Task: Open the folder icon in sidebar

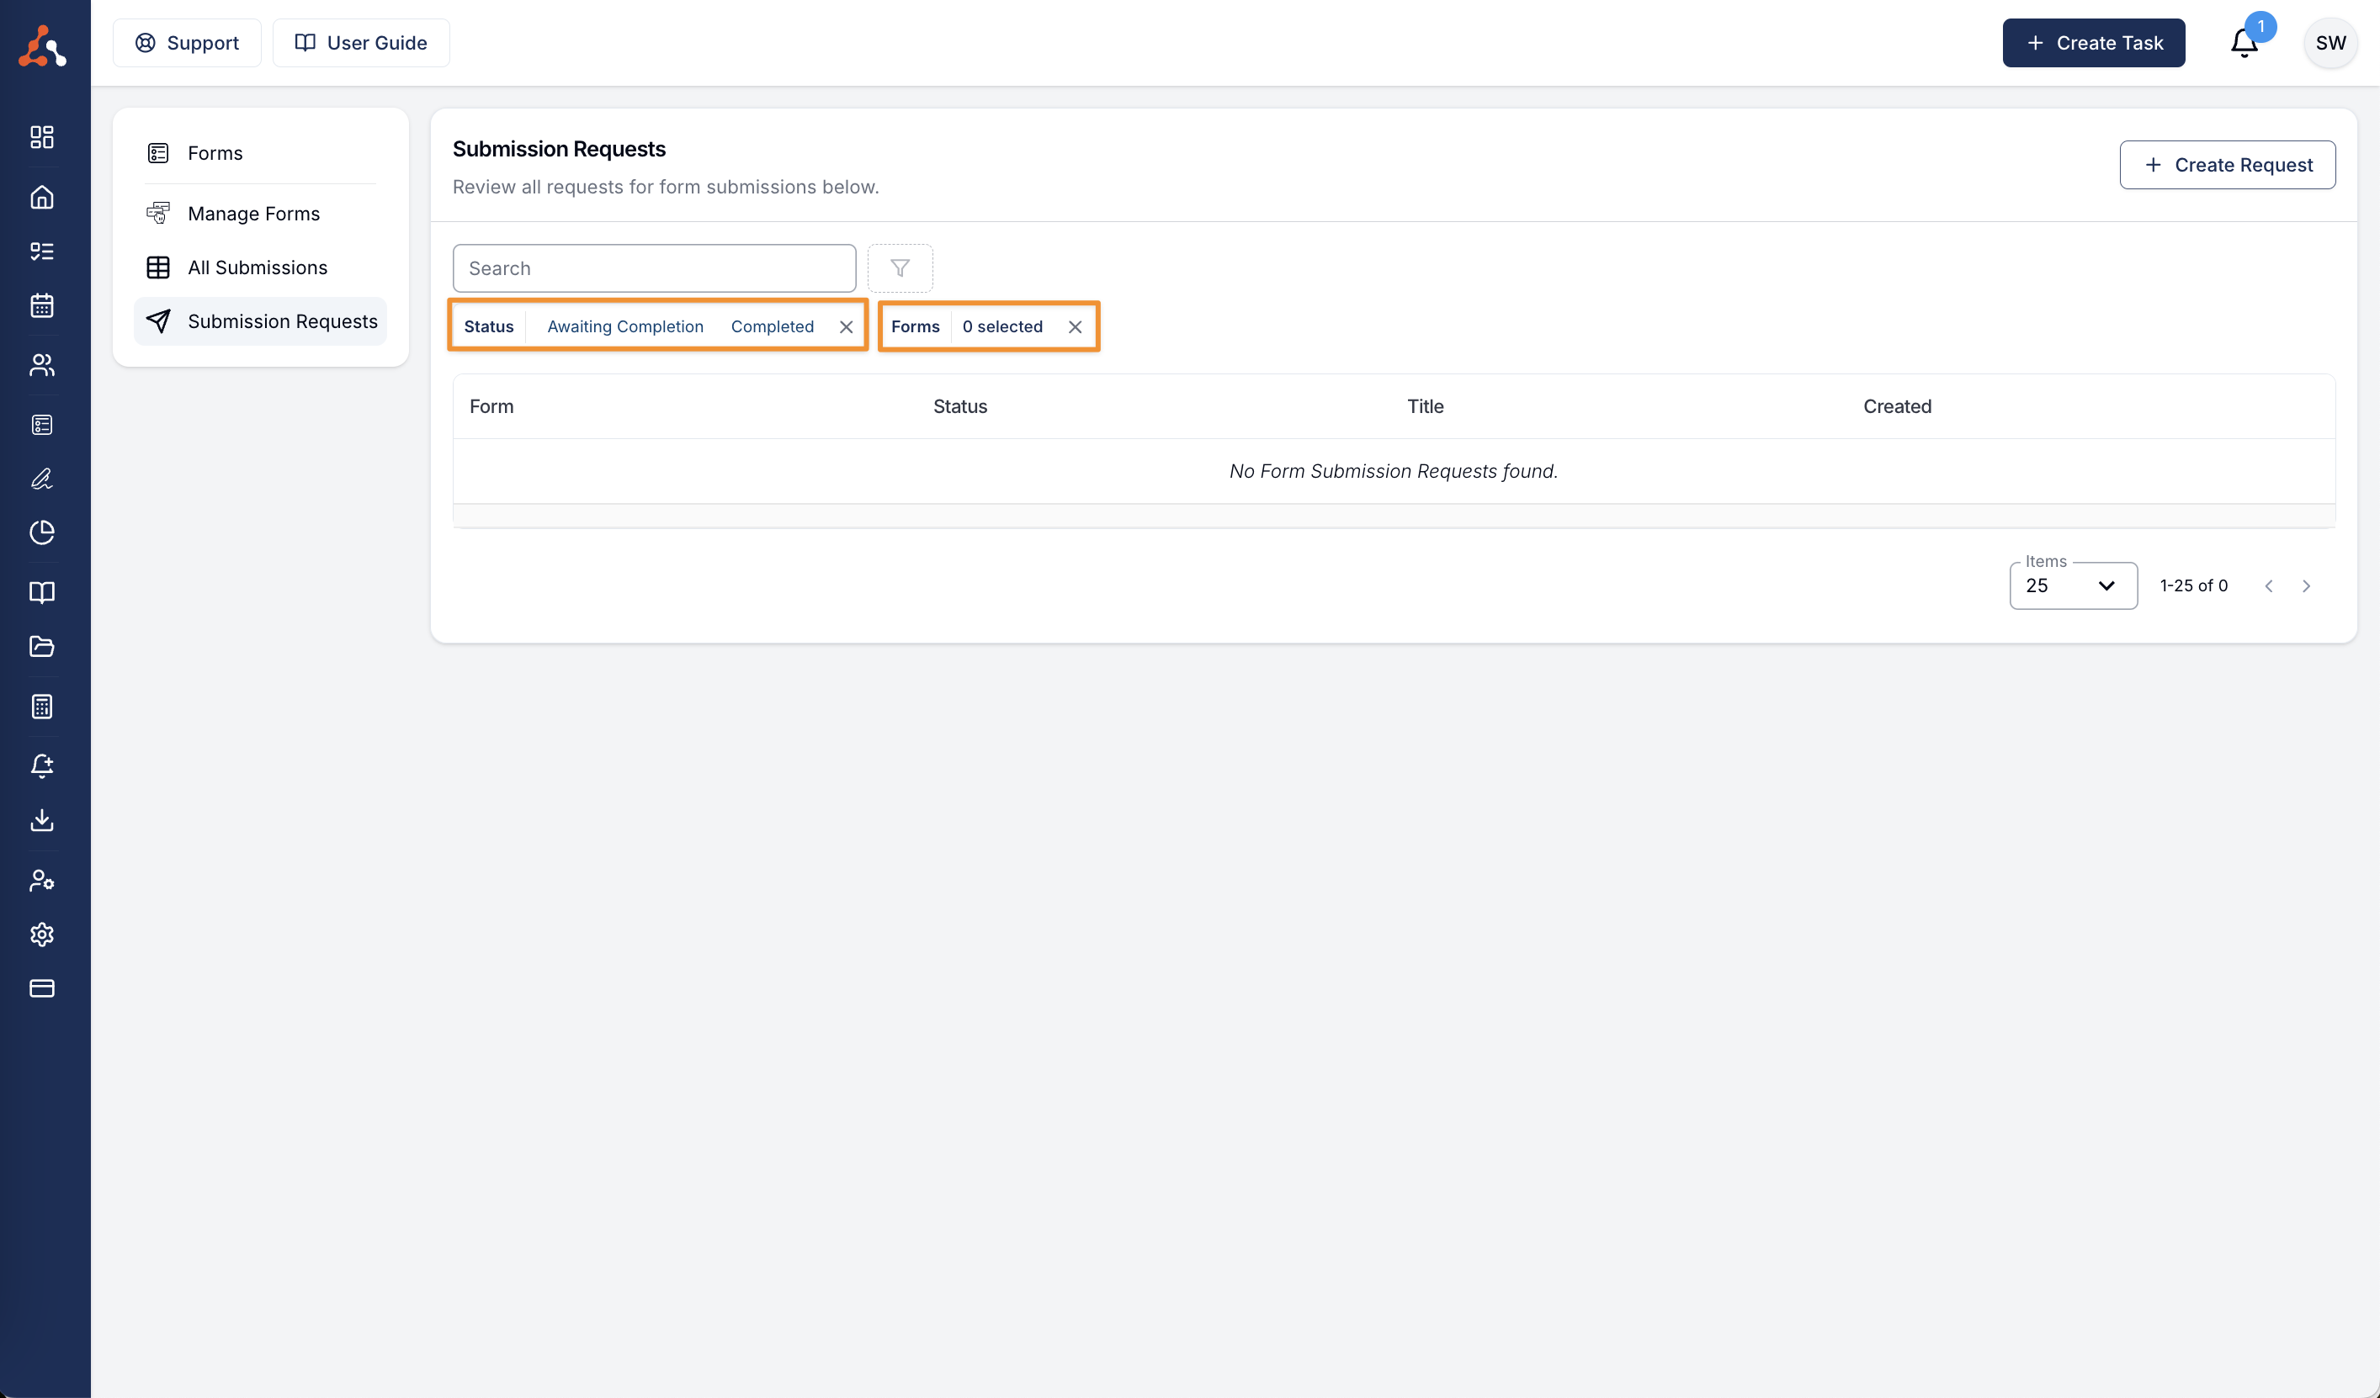Action: click(x=41, y=647)
